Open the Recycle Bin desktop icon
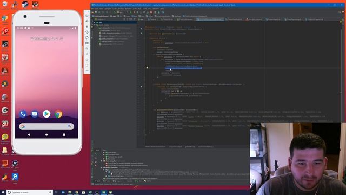The height and width of the screenshot is (195, 346). tap(5, 5)
